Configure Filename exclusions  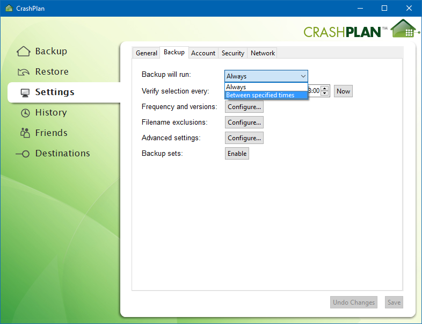244,123
